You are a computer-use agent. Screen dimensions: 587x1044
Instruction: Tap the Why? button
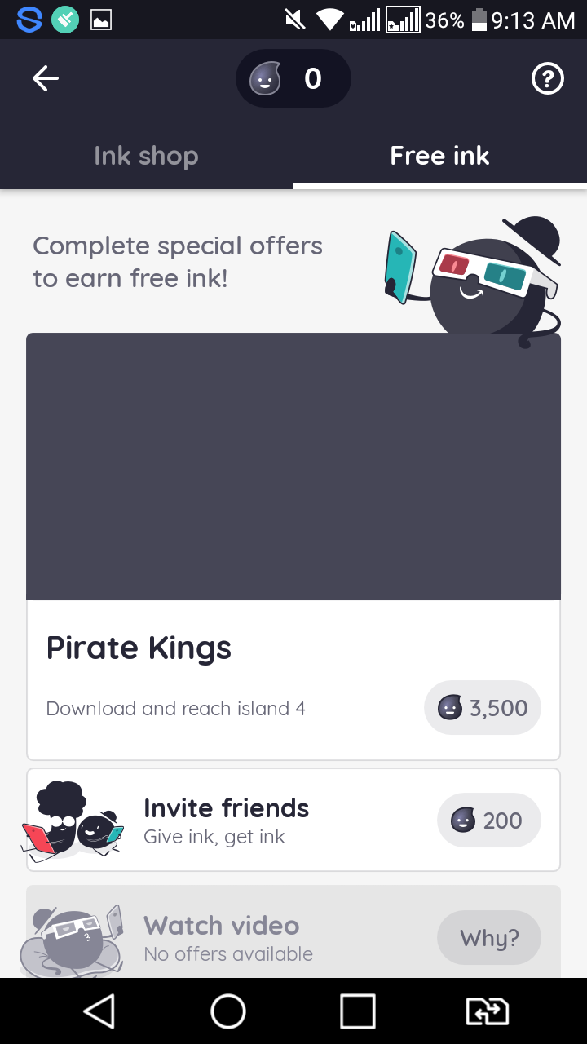(x=489, y=938)
